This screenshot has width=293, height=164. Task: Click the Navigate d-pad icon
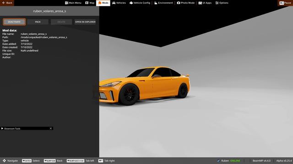click(4, 161)
